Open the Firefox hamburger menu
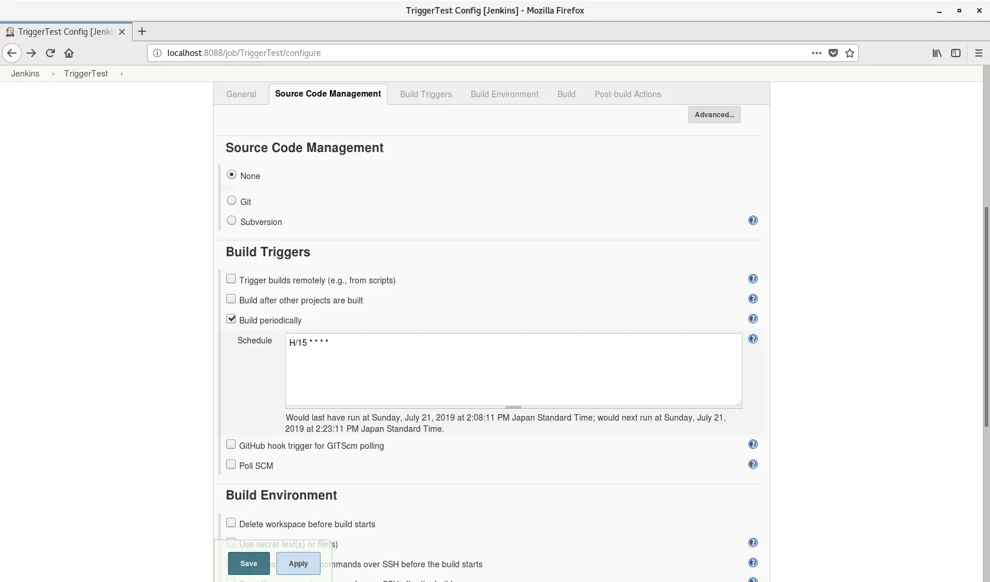 pos(979,53)
